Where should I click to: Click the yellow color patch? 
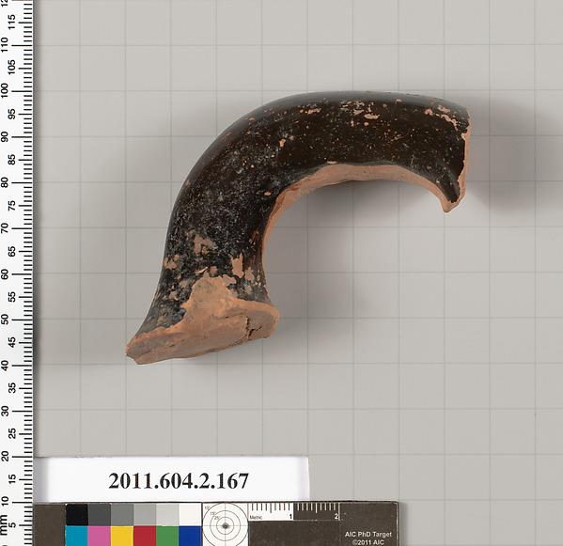122,536
